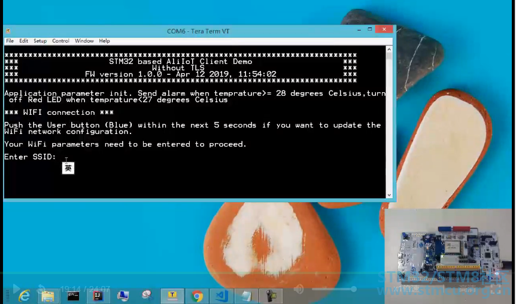Screen dimensions: 516x304
Task: Click the video play button overlay
Action: [x=16, y=289]
